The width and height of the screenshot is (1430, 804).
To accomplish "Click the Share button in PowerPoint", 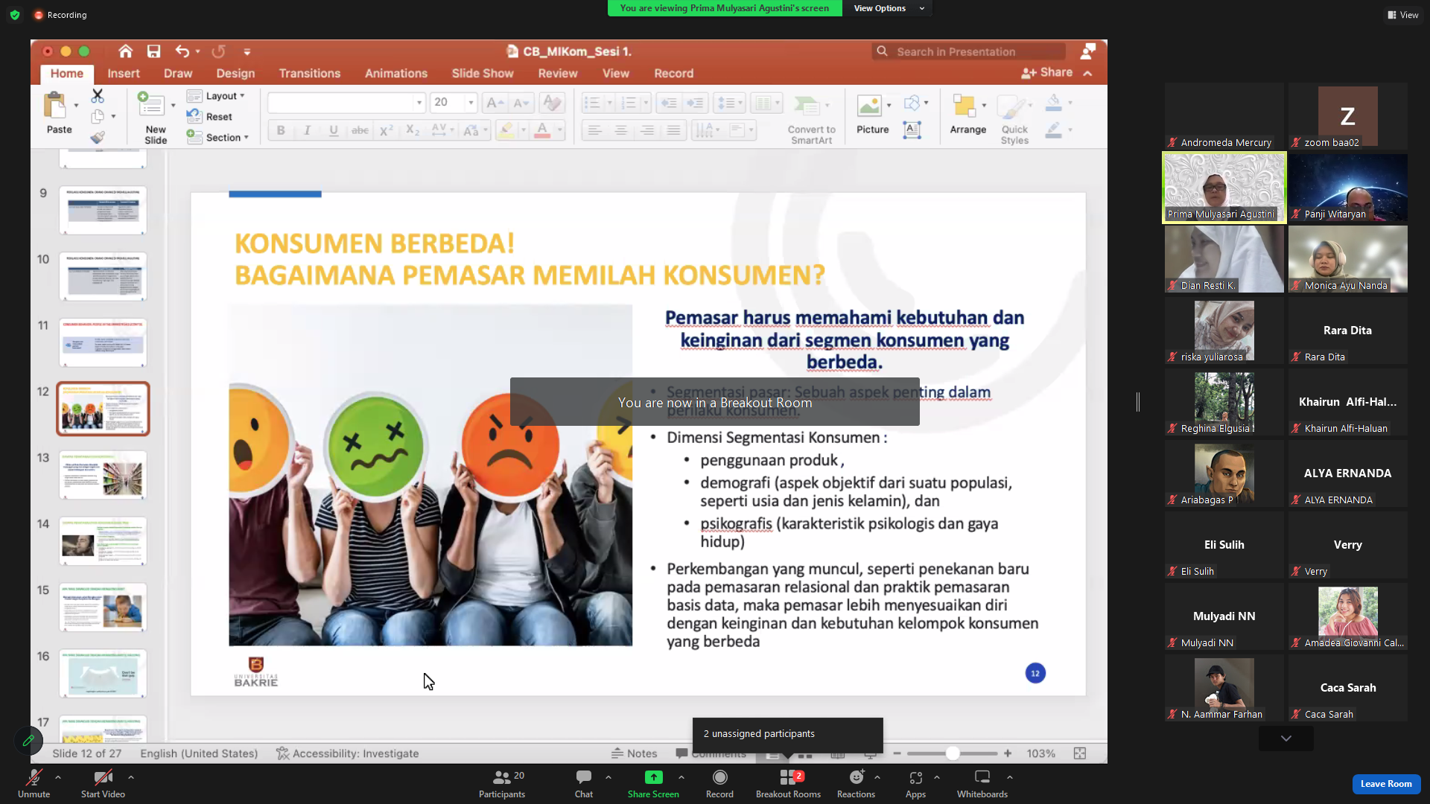I will pyautogui.click(x=1047, y=72).
